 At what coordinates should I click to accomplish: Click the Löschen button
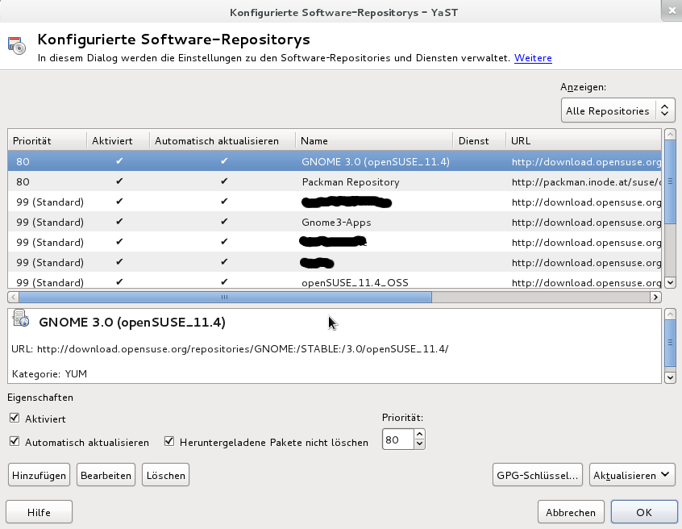click(x=166, y=475)
